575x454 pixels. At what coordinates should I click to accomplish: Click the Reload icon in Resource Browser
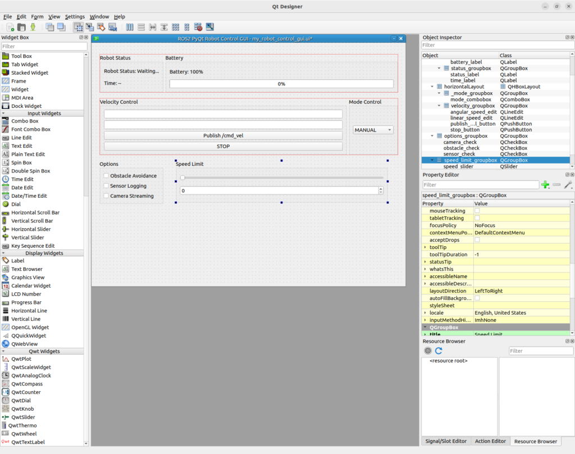[439, 351]
